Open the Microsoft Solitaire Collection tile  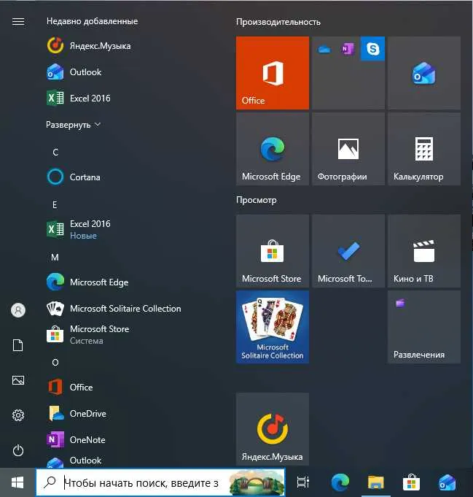tap(273, 327)
